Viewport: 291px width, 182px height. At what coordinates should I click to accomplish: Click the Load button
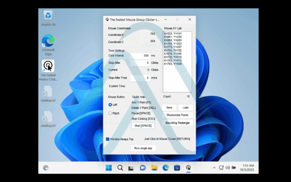point(185,108)
